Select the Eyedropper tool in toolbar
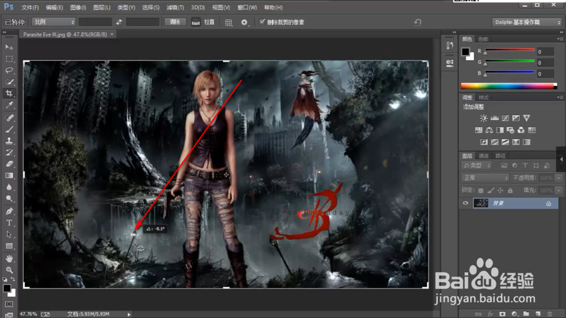566x318 pixels. [10, 105]
